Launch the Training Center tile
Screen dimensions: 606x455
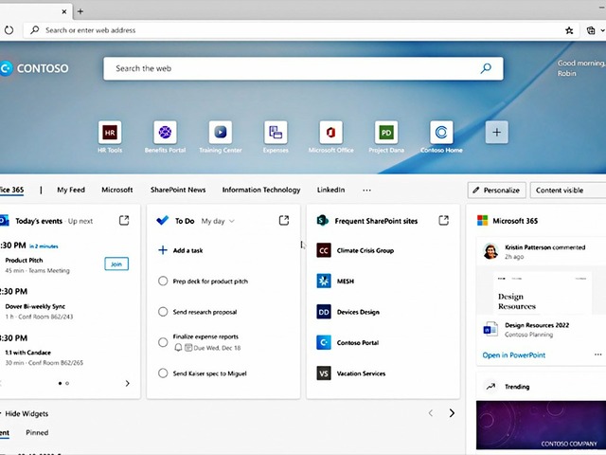pos(221,133)
